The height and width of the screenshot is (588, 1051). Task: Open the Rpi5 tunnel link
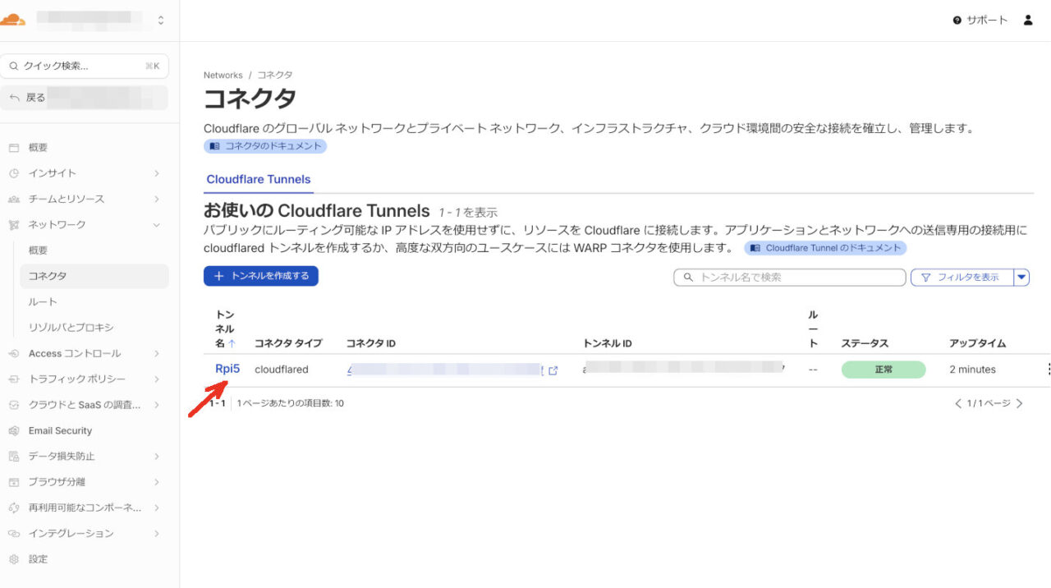tap(227, 369)
